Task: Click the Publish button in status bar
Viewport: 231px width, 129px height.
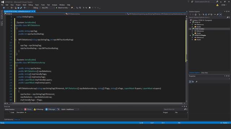Action: 225,123
